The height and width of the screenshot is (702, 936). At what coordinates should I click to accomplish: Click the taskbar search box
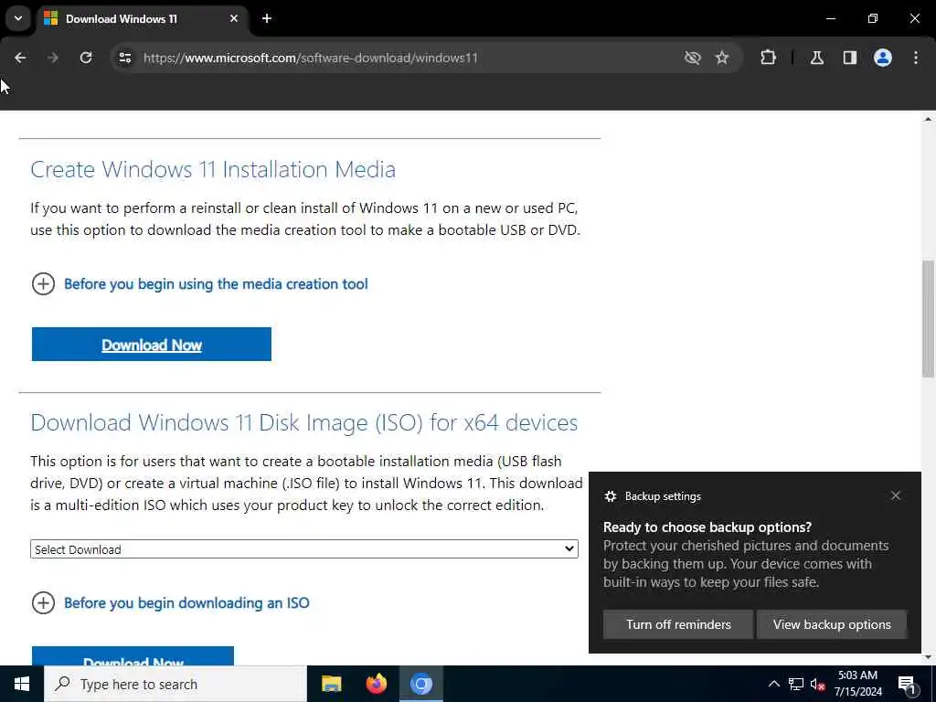pyautogui.click(x=175, y=684)
